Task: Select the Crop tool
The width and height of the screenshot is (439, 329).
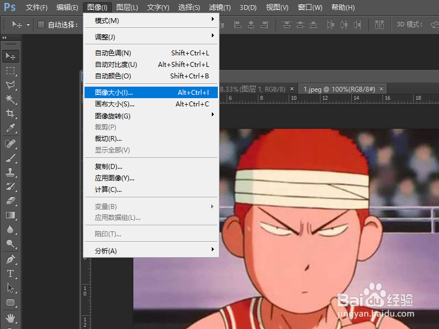Action: coord(10,114)
